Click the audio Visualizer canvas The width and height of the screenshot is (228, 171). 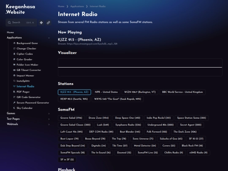[140, 67]
